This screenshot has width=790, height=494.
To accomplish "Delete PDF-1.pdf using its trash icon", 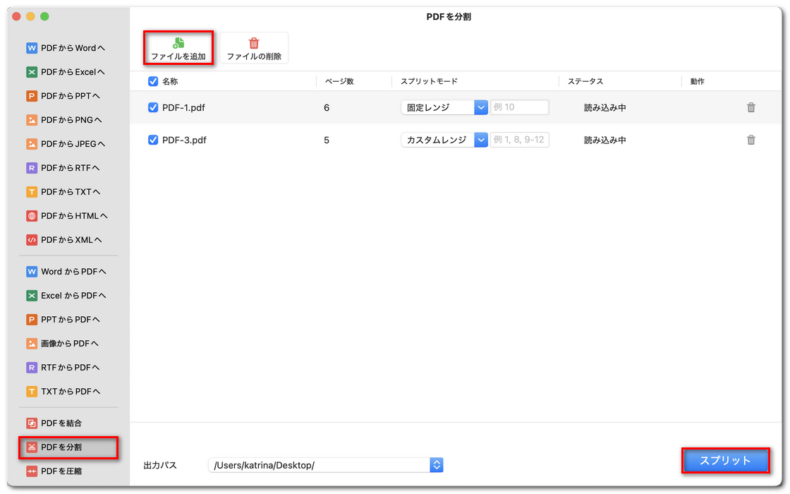I will (x=750, y=107).
